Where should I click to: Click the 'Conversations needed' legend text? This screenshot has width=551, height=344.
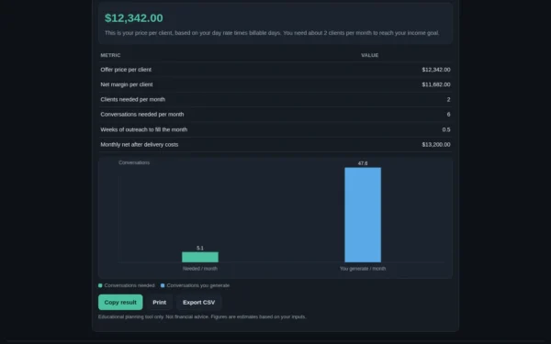click(129, 285)
